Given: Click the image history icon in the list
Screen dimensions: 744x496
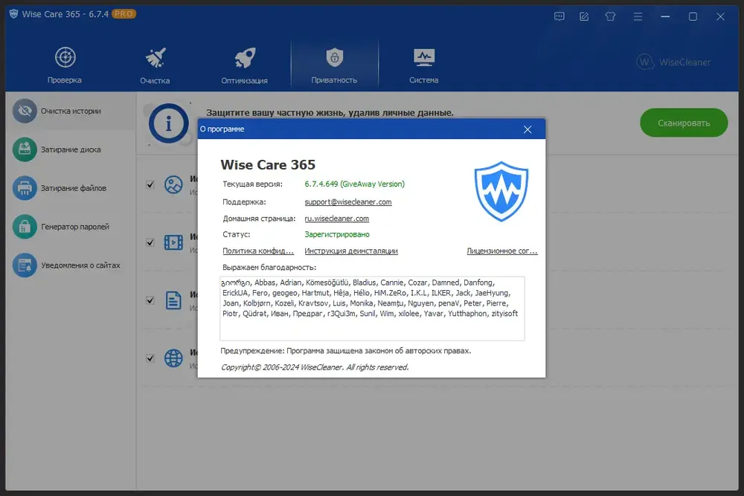Looking at the screenshot, I should pyautogui.click(x=173, y=184).
